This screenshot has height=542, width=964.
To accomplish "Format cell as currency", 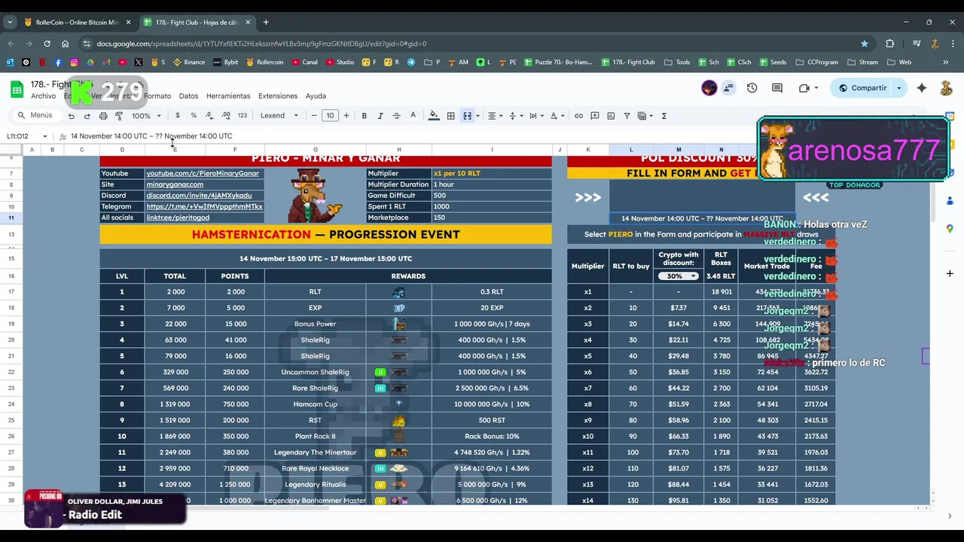I will click(178, 116).
